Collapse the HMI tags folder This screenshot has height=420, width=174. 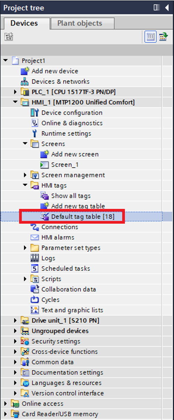(x=25, y=185)
